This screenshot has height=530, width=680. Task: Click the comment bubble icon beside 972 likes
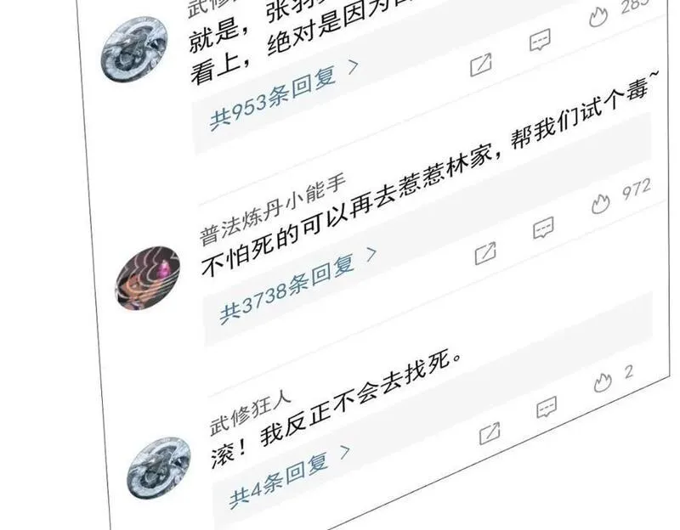(543, 228)
